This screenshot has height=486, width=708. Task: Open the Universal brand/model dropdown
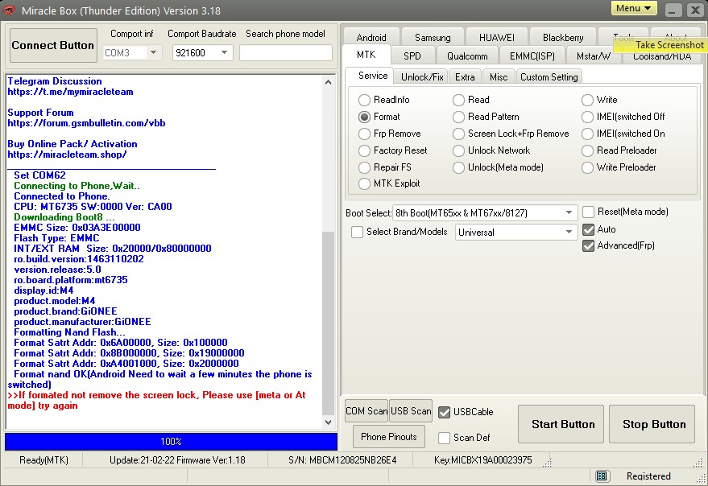pos(516,232)
